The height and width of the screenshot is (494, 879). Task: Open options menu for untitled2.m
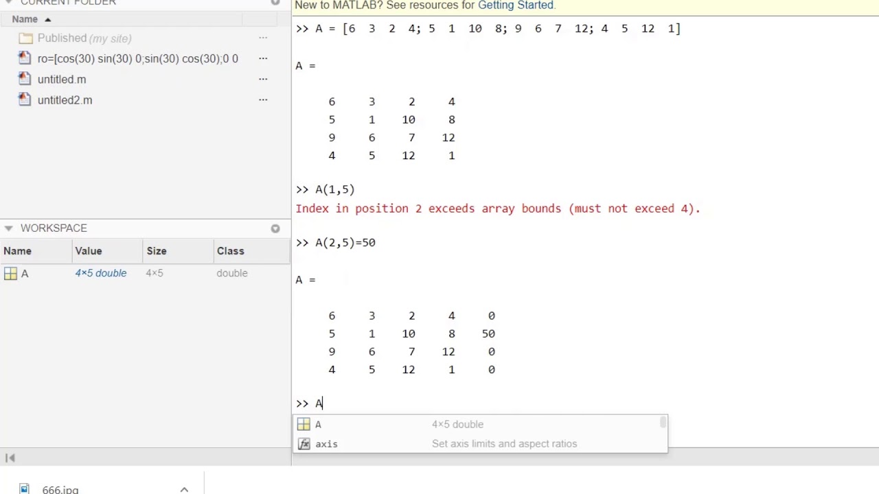click(263, 99)
